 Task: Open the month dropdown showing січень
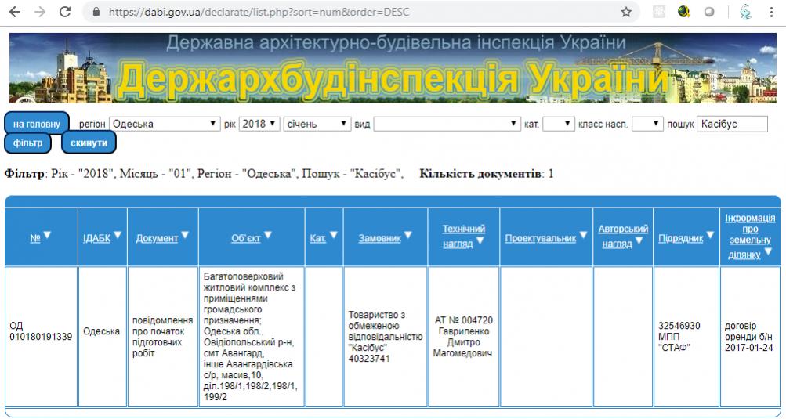coord(317,124)
